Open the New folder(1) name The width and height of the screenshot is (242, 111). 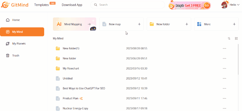(x=71, y=48)
